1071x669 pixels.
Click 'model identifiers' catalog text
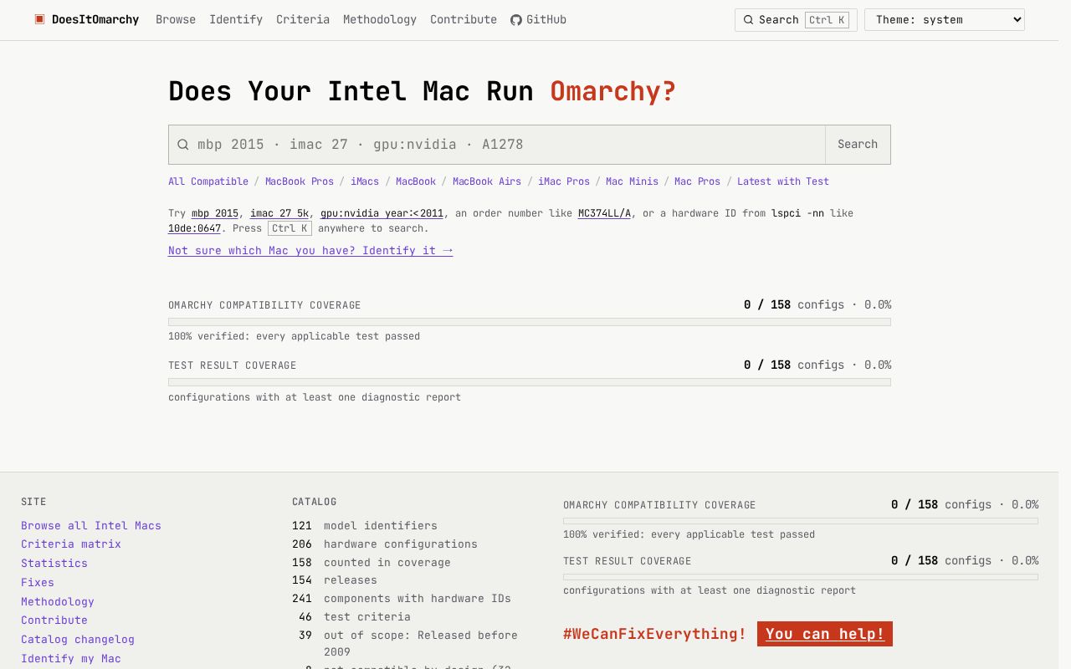[x=381, y=526]
